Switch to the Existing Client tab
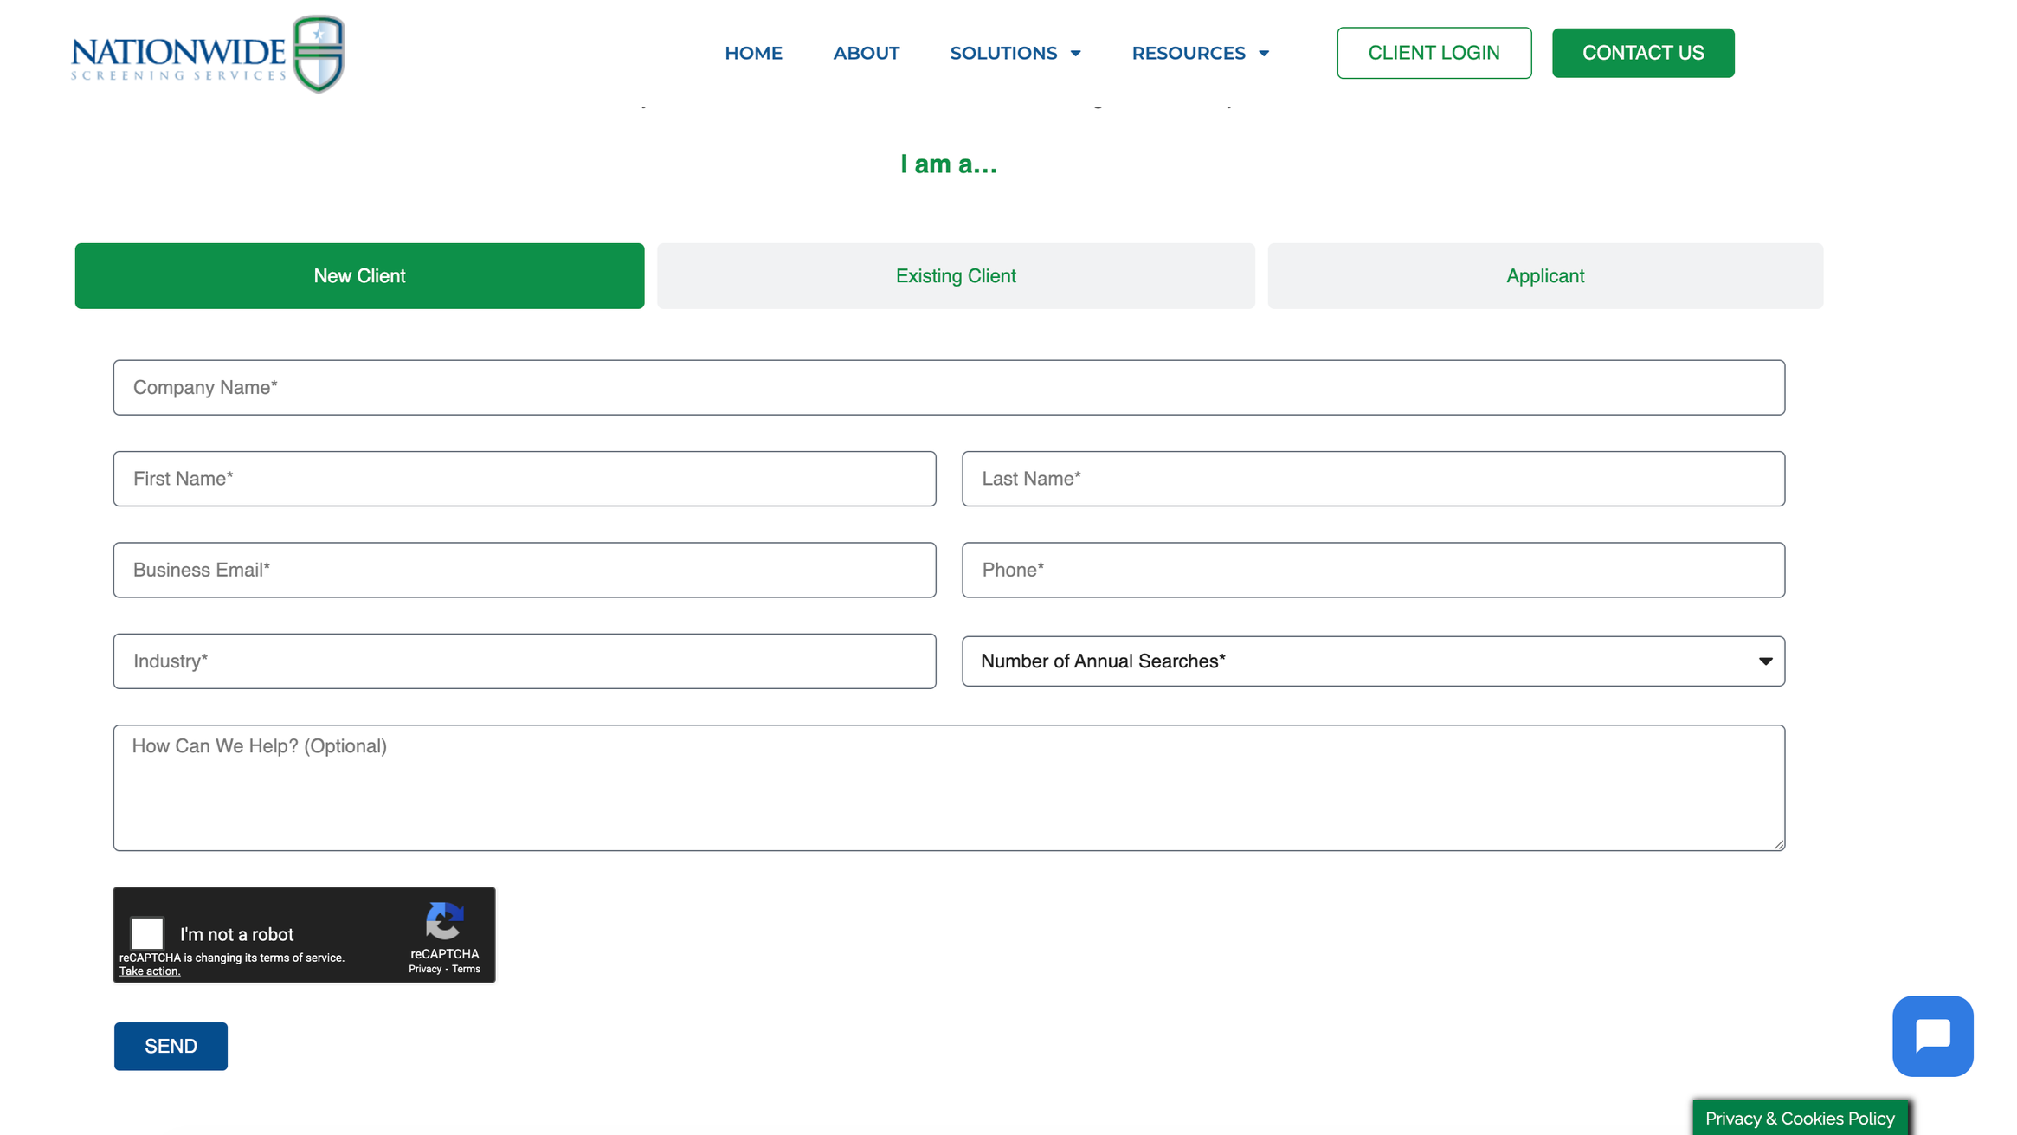The width and height of the screenshot is (2017, 1135). point(955,276)
